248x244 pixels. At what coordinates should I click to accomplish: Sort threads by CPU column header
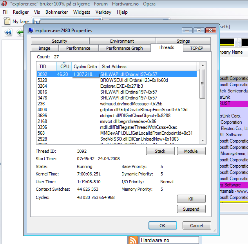point(64,67)
